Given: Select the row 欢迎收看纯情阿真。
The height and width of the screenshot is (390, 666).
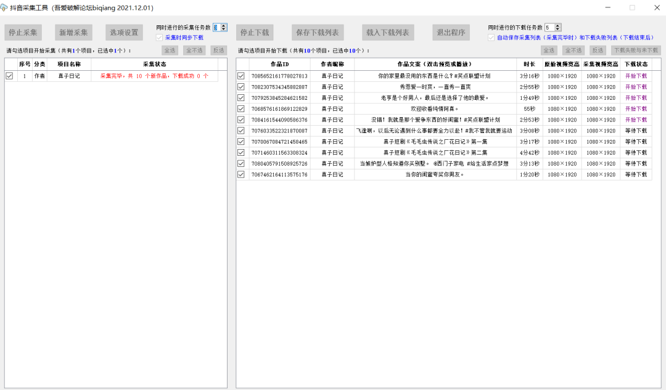Looking at the screenshot, I should (435, 109).
